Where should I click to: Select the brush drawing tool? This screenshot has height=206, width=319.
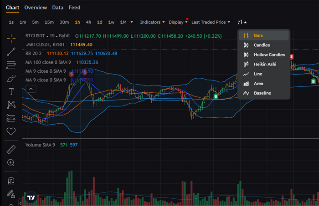(x=11, y=78)
